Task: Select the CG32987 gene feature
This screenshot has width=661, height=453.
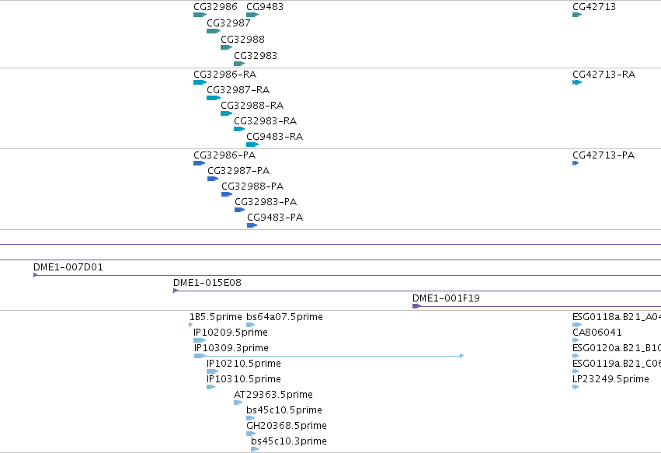Action: [x=214, y=31]
